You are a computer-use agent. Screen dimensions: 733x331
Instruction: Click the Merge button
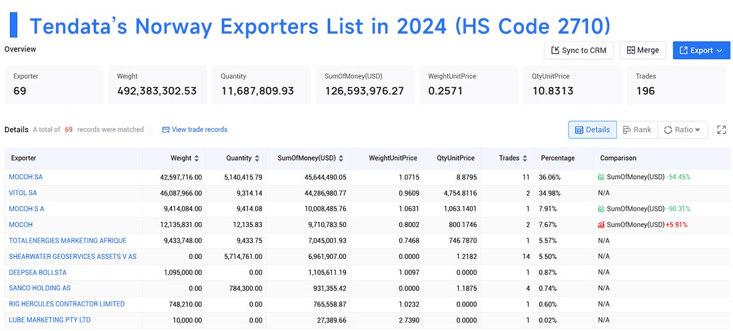click(x=643, y=50)
